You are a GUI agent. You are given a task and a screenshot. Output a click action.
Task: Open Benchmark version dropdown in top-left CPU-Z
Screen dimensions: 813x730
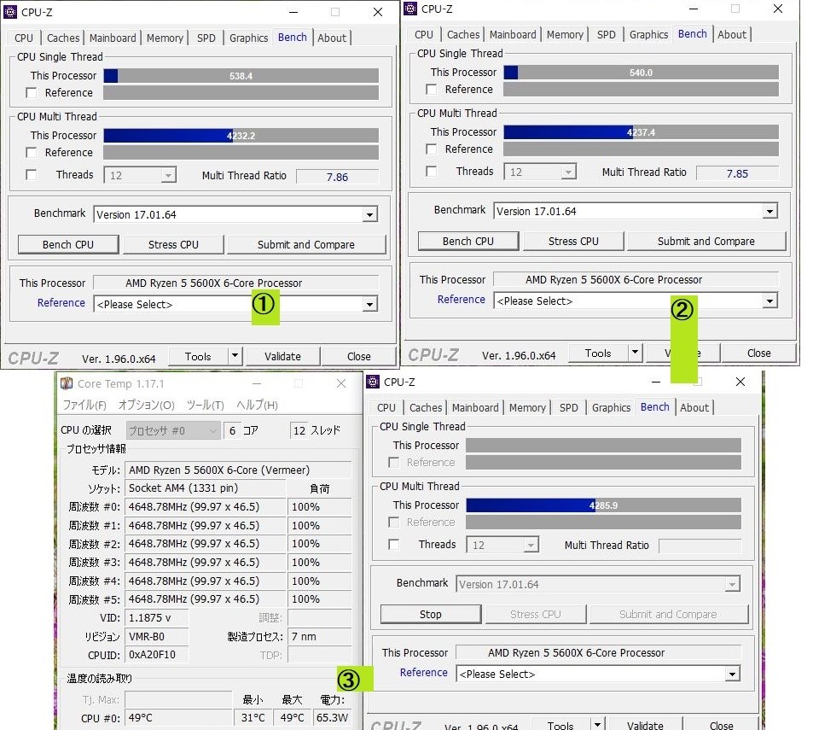[369, 215]
